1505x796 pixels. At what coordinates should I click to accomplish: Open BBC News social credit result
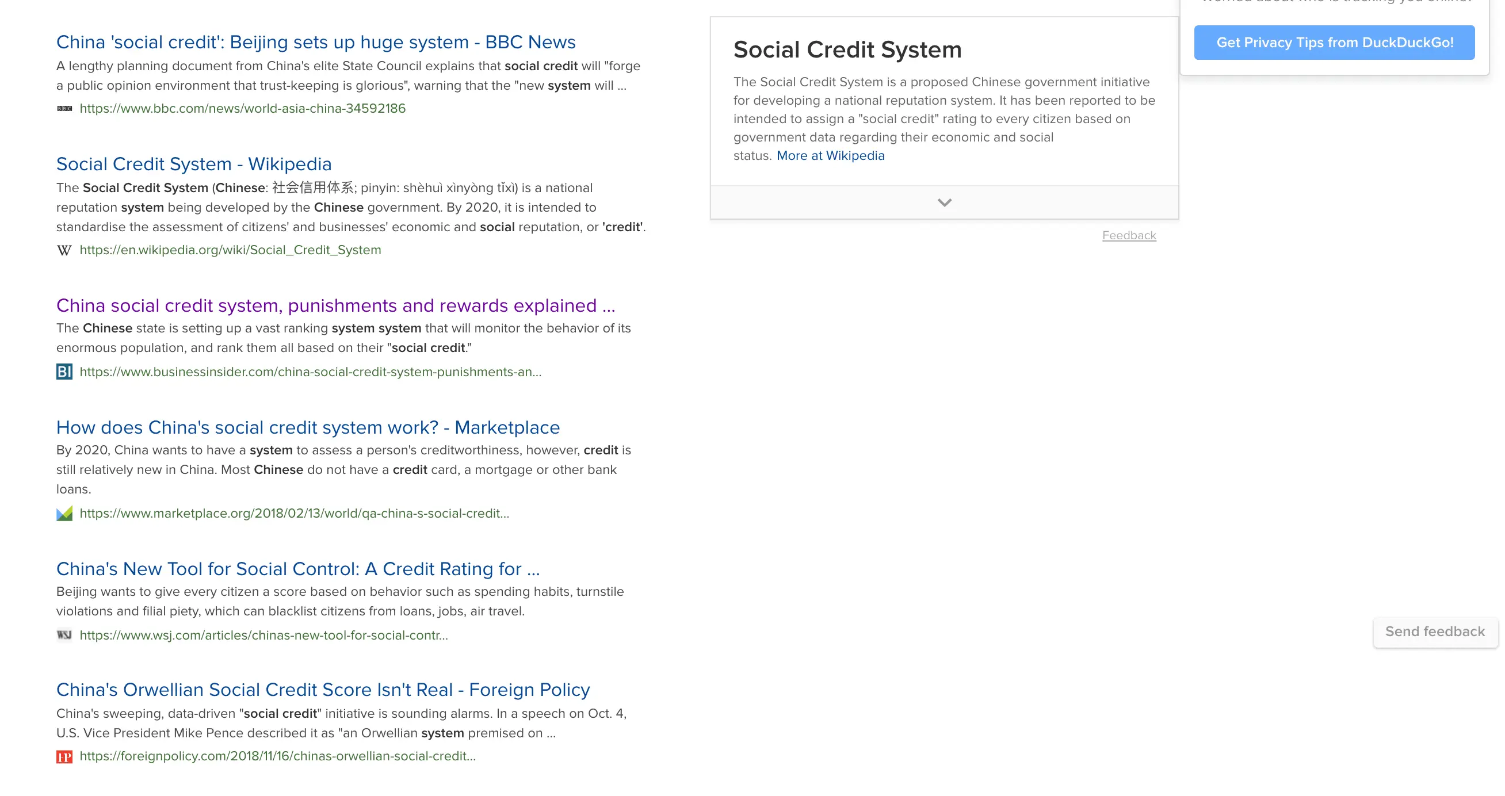tap(315, 42)
